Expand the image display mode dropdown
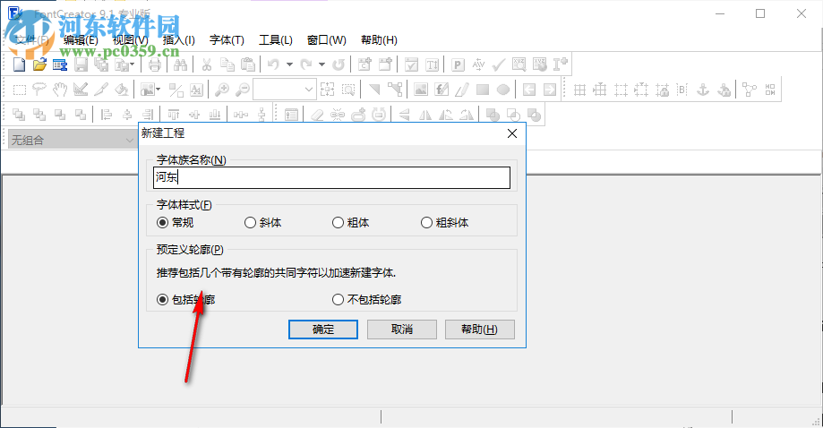This screenshot has width=823, height=428. tap(158, 90)
